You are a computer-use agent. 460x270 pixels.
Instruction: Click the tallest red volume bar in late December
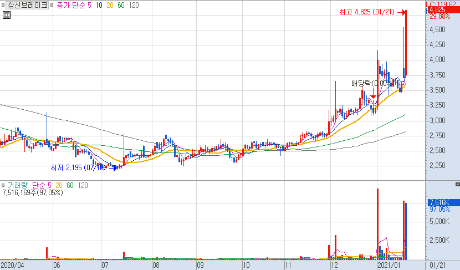click(377, 224)
